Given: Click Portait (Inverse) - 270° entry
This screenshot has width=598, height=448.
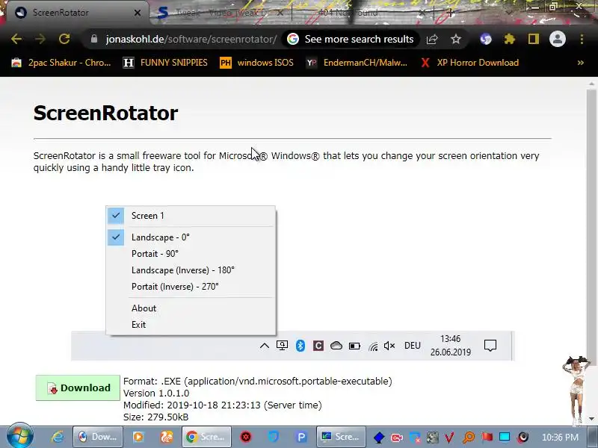Looking at the screenshot, I should tap(191, 287).
